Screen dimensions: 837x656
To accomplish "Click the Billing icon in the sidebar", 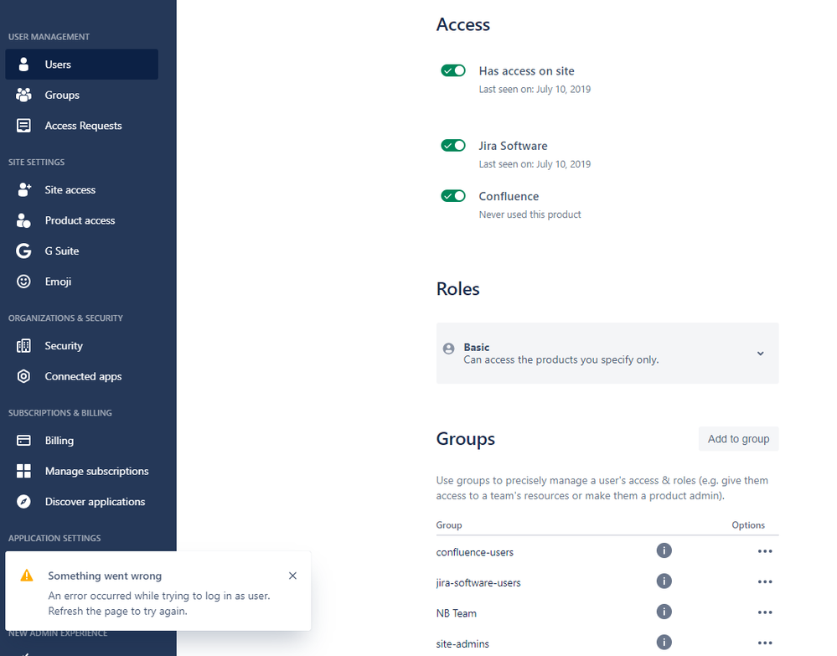I will point(23,440).
